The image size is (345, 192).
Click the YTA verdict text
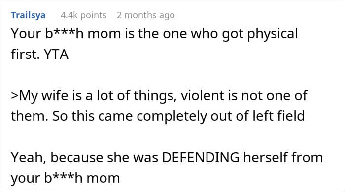point(56,54)
